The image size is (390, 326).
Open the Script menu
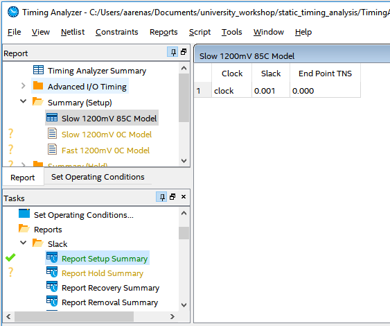coord(200,32)
